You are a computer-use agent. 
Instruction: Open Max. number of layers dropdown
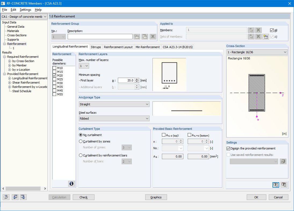click(84, 66)
